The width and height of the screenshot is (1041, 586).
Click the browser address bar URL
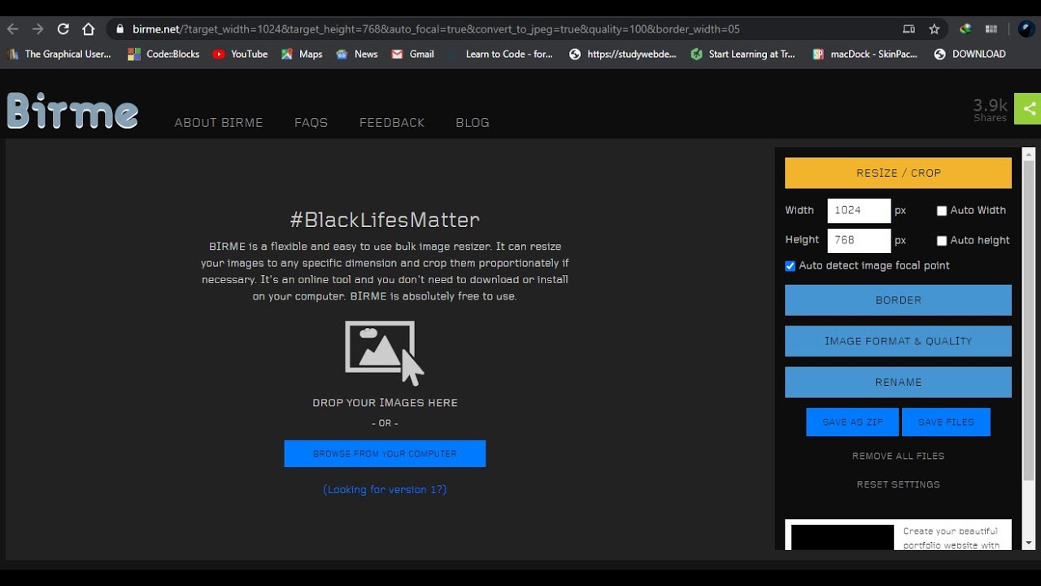436,29
